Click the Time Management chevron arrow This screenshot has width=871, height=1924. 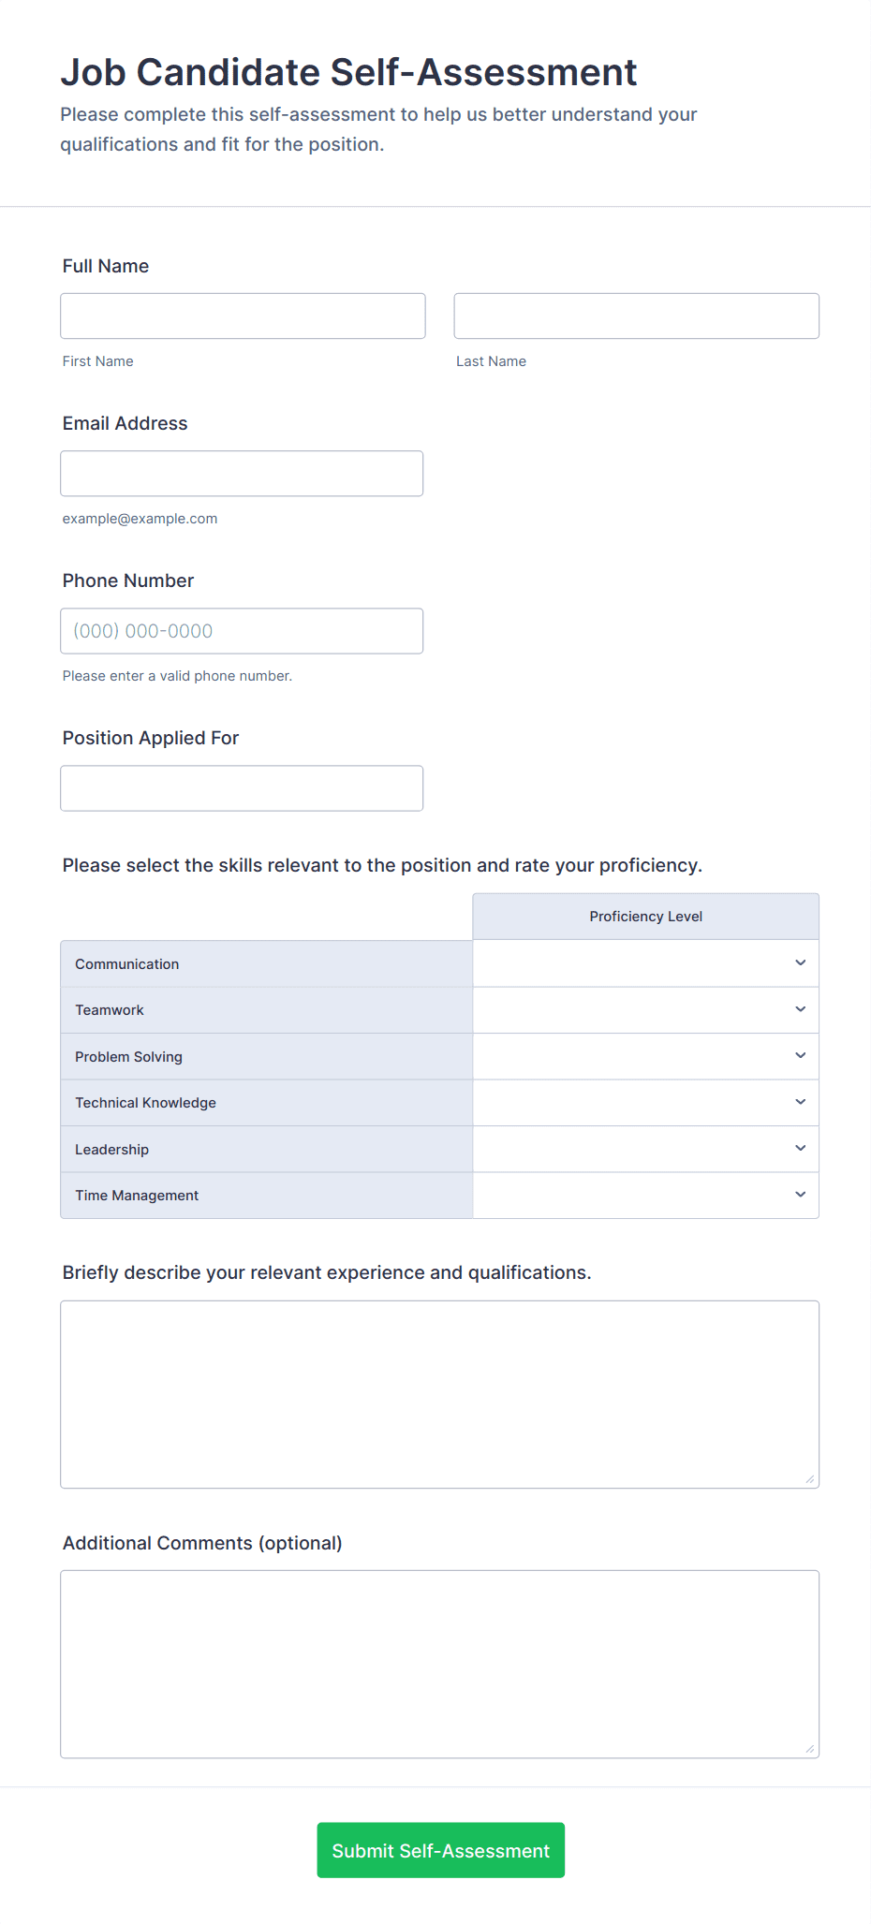pyautogui.click(x=800, y=1194)
